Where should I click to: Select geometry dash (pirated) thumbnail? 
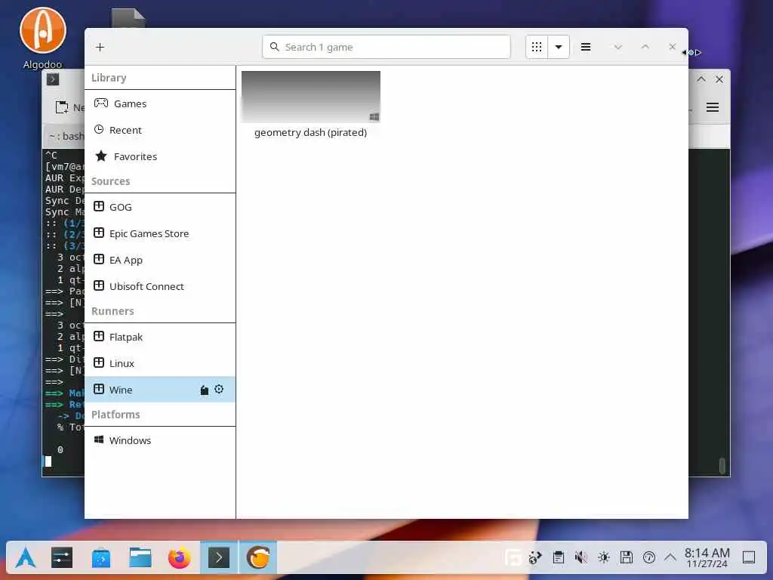pyautogui.click(x=310, y=97)
